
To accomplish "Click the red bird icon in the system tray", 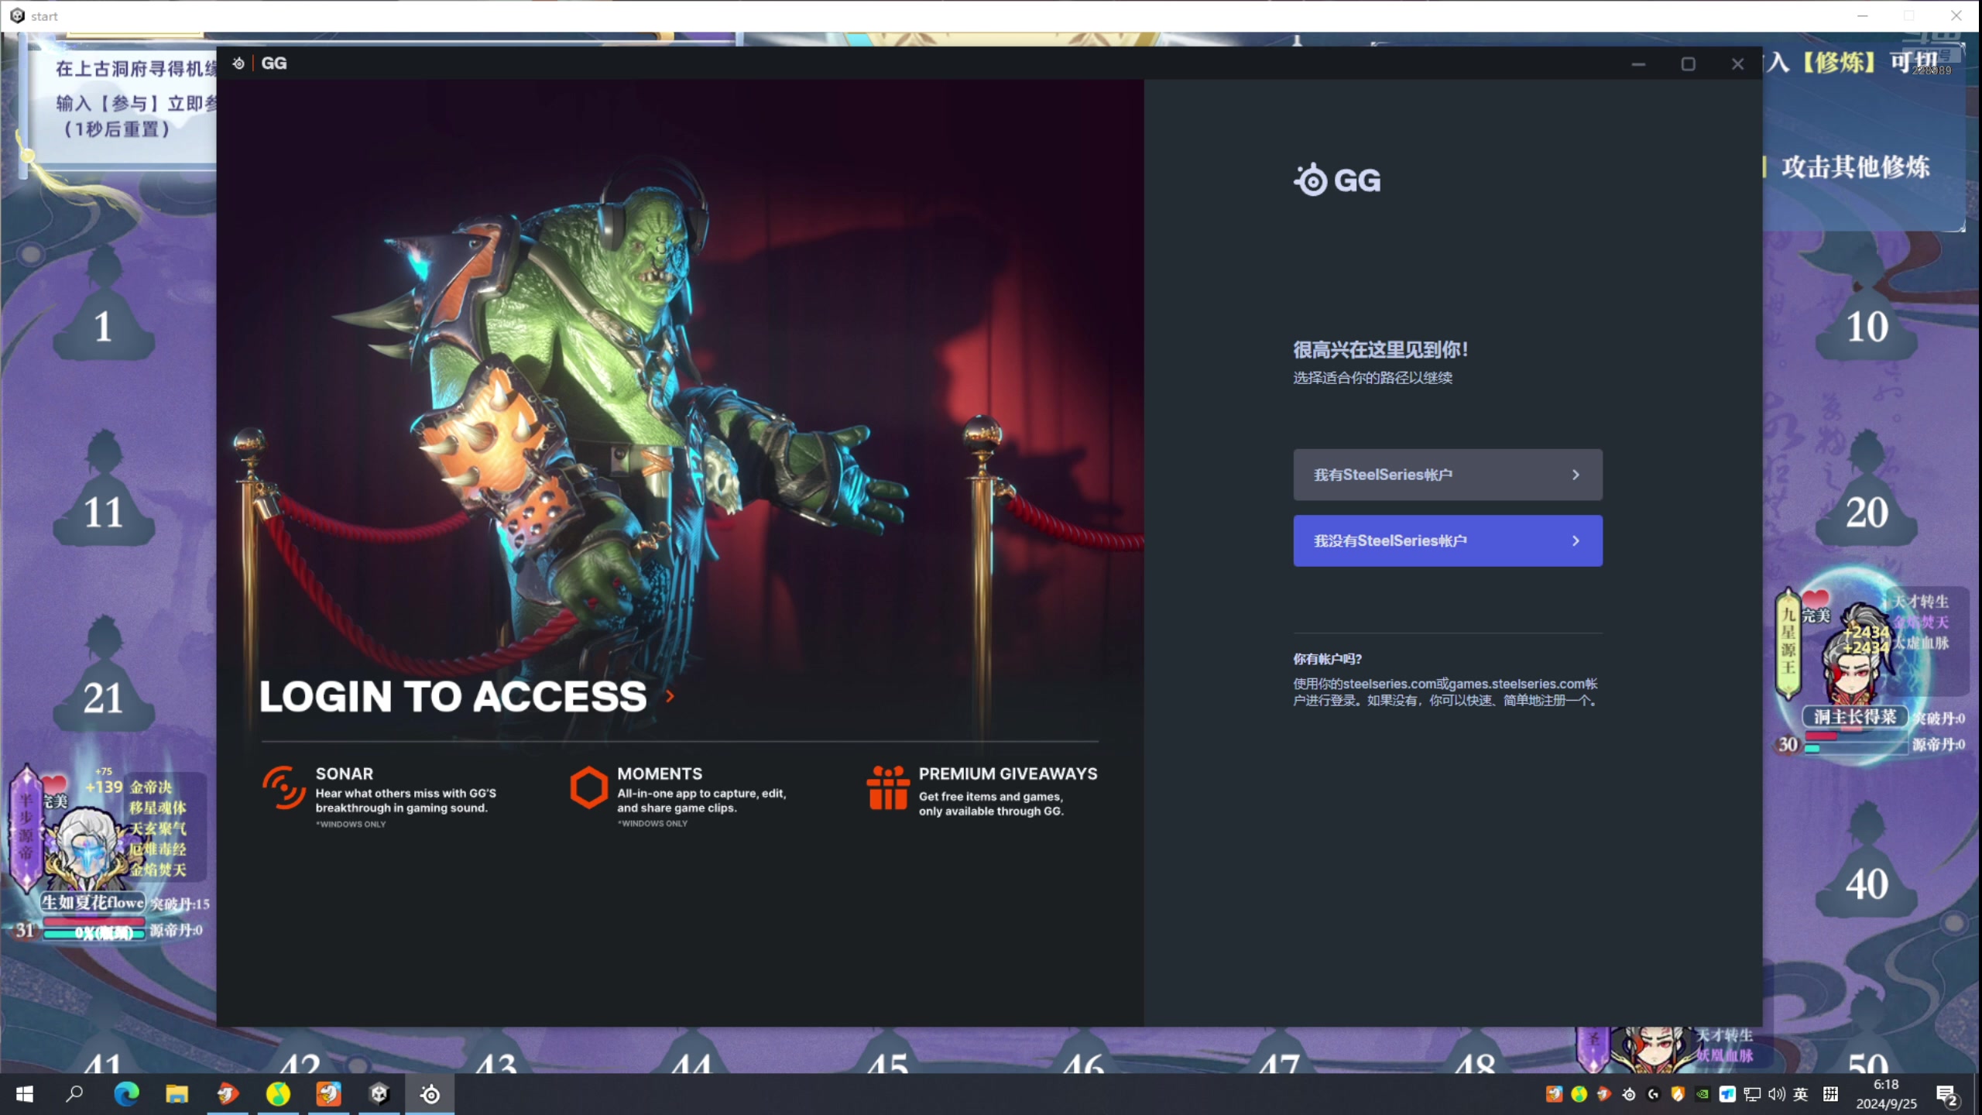I will pos(1603,1094).
